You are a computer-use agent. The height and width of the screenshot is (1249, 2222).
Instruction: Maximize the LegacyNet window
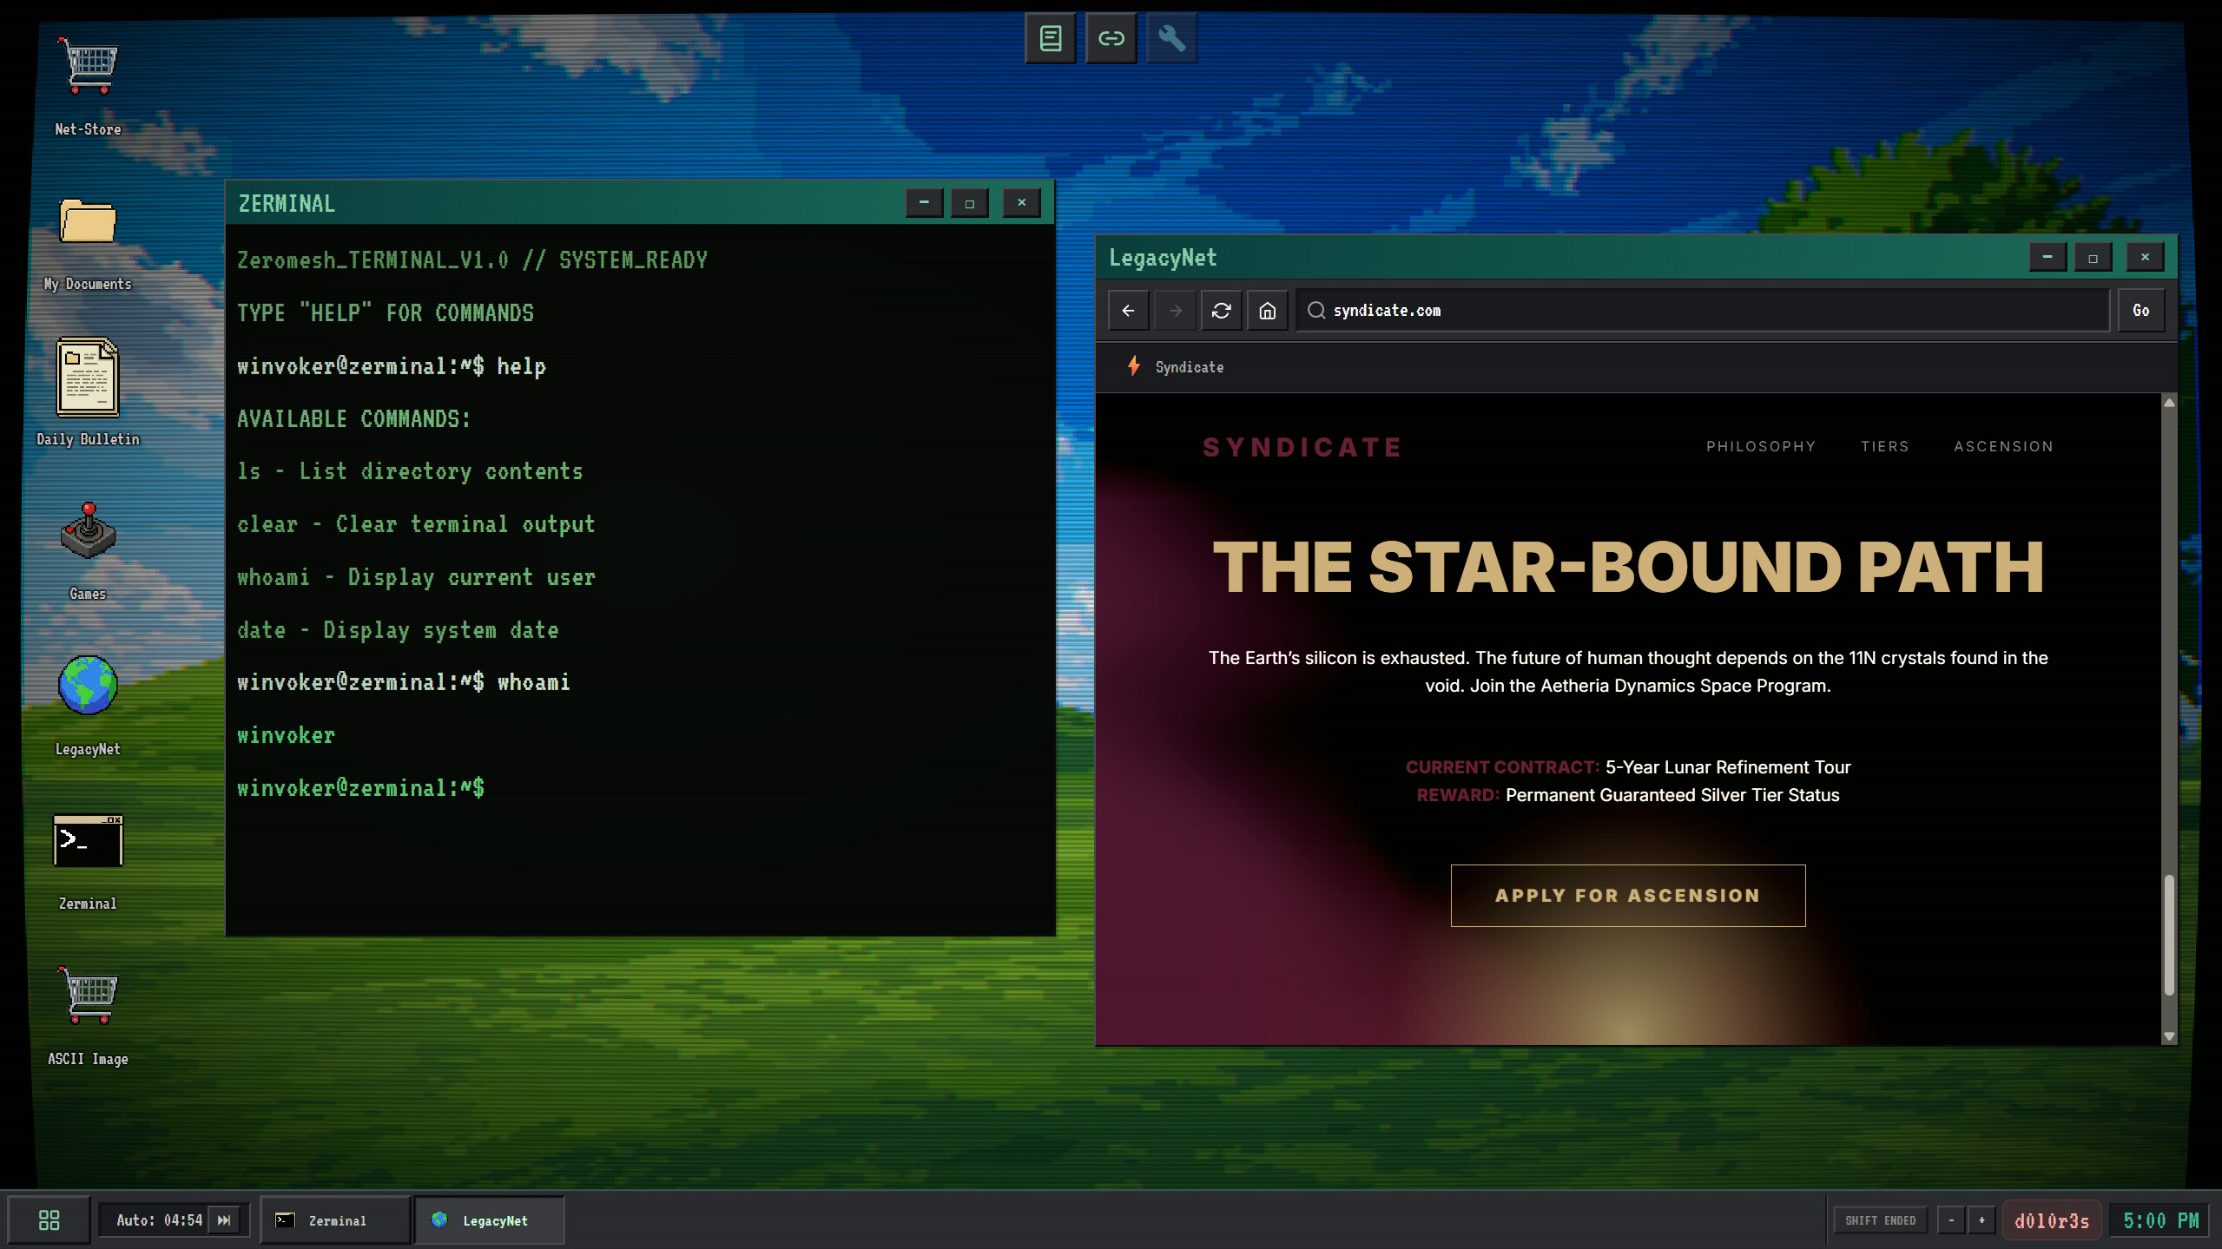[x=2093, y=257]
